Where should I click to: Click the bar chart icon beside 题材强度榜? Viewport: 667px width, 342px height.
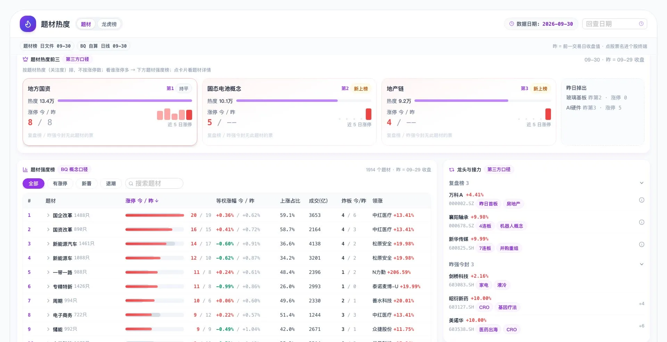tap(25, 170)
